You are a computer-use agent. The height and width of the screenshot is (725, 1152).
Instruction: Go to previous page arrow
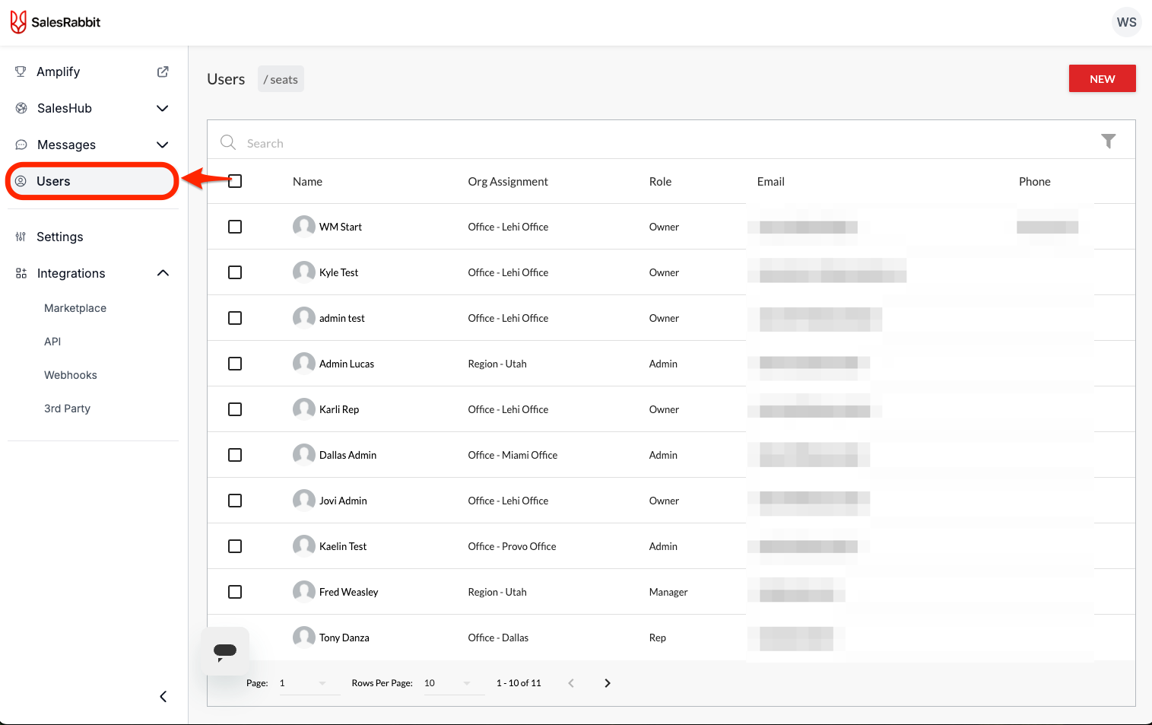[571, 683]
